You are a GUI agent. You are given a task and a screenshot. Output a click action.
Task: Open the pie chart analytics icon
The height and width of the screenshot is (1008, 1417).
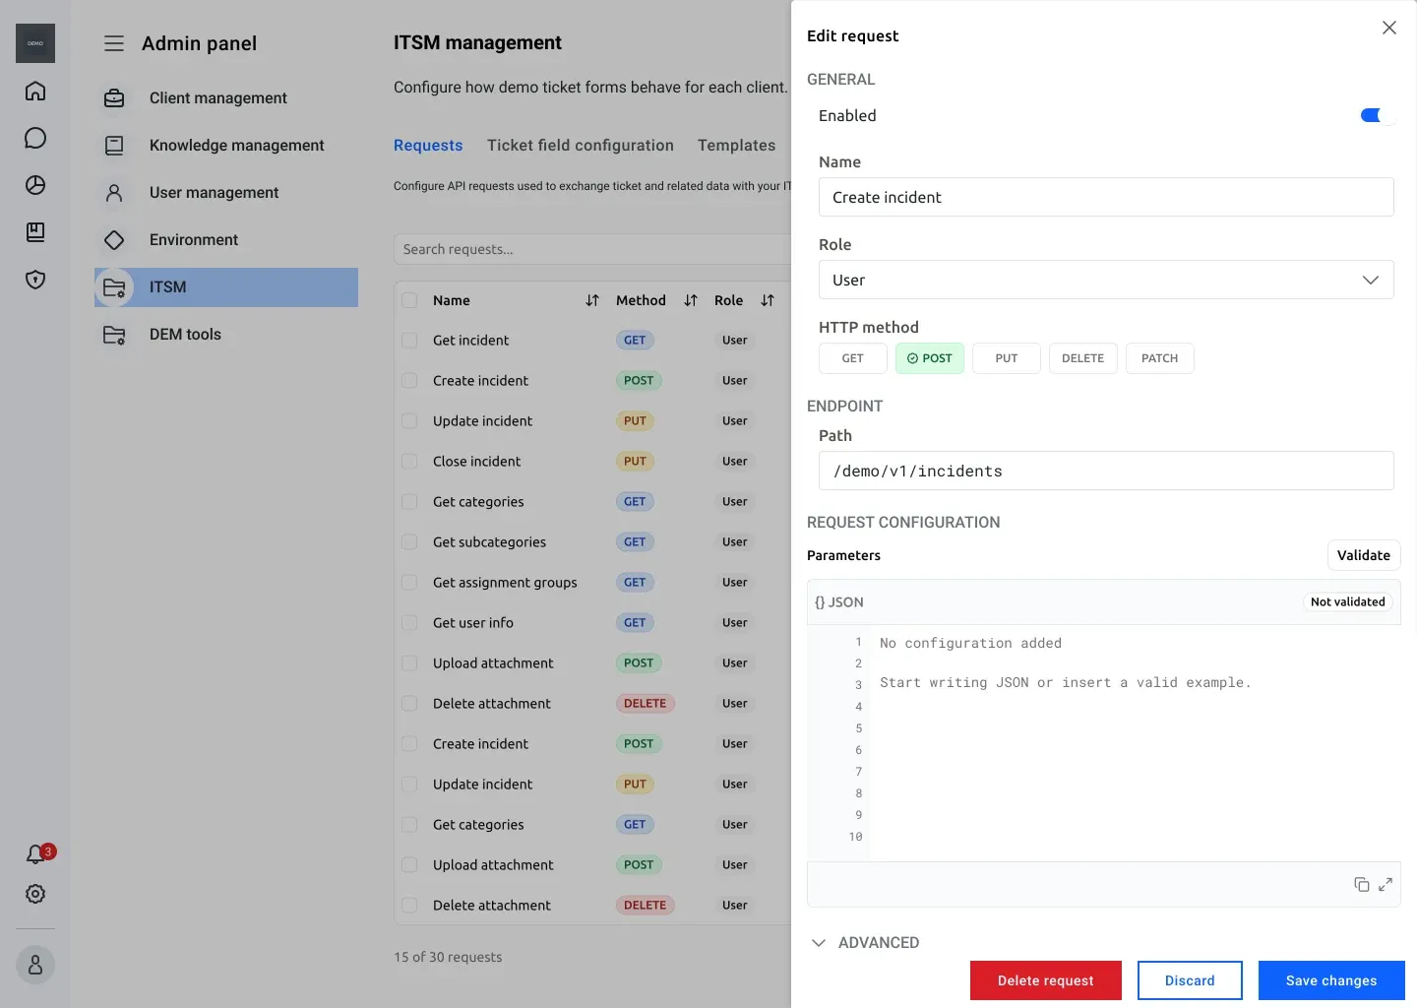[35, 185]
